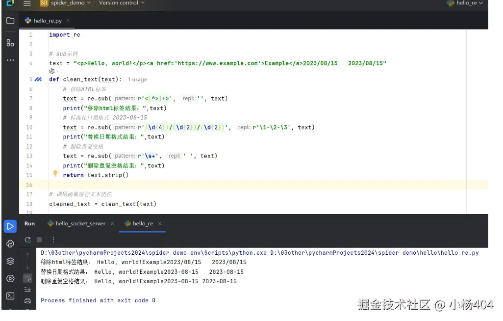Show more tool windows ellipsis
This screenshot has height=321, width=503.
(10, 60)
